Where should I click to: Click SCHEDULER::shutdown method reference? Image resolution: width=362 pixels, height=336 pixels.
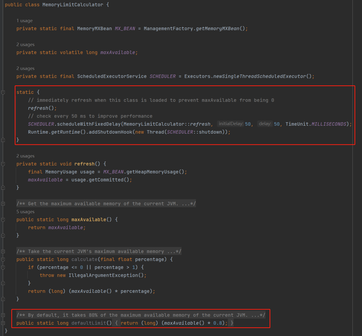(194, 132)
